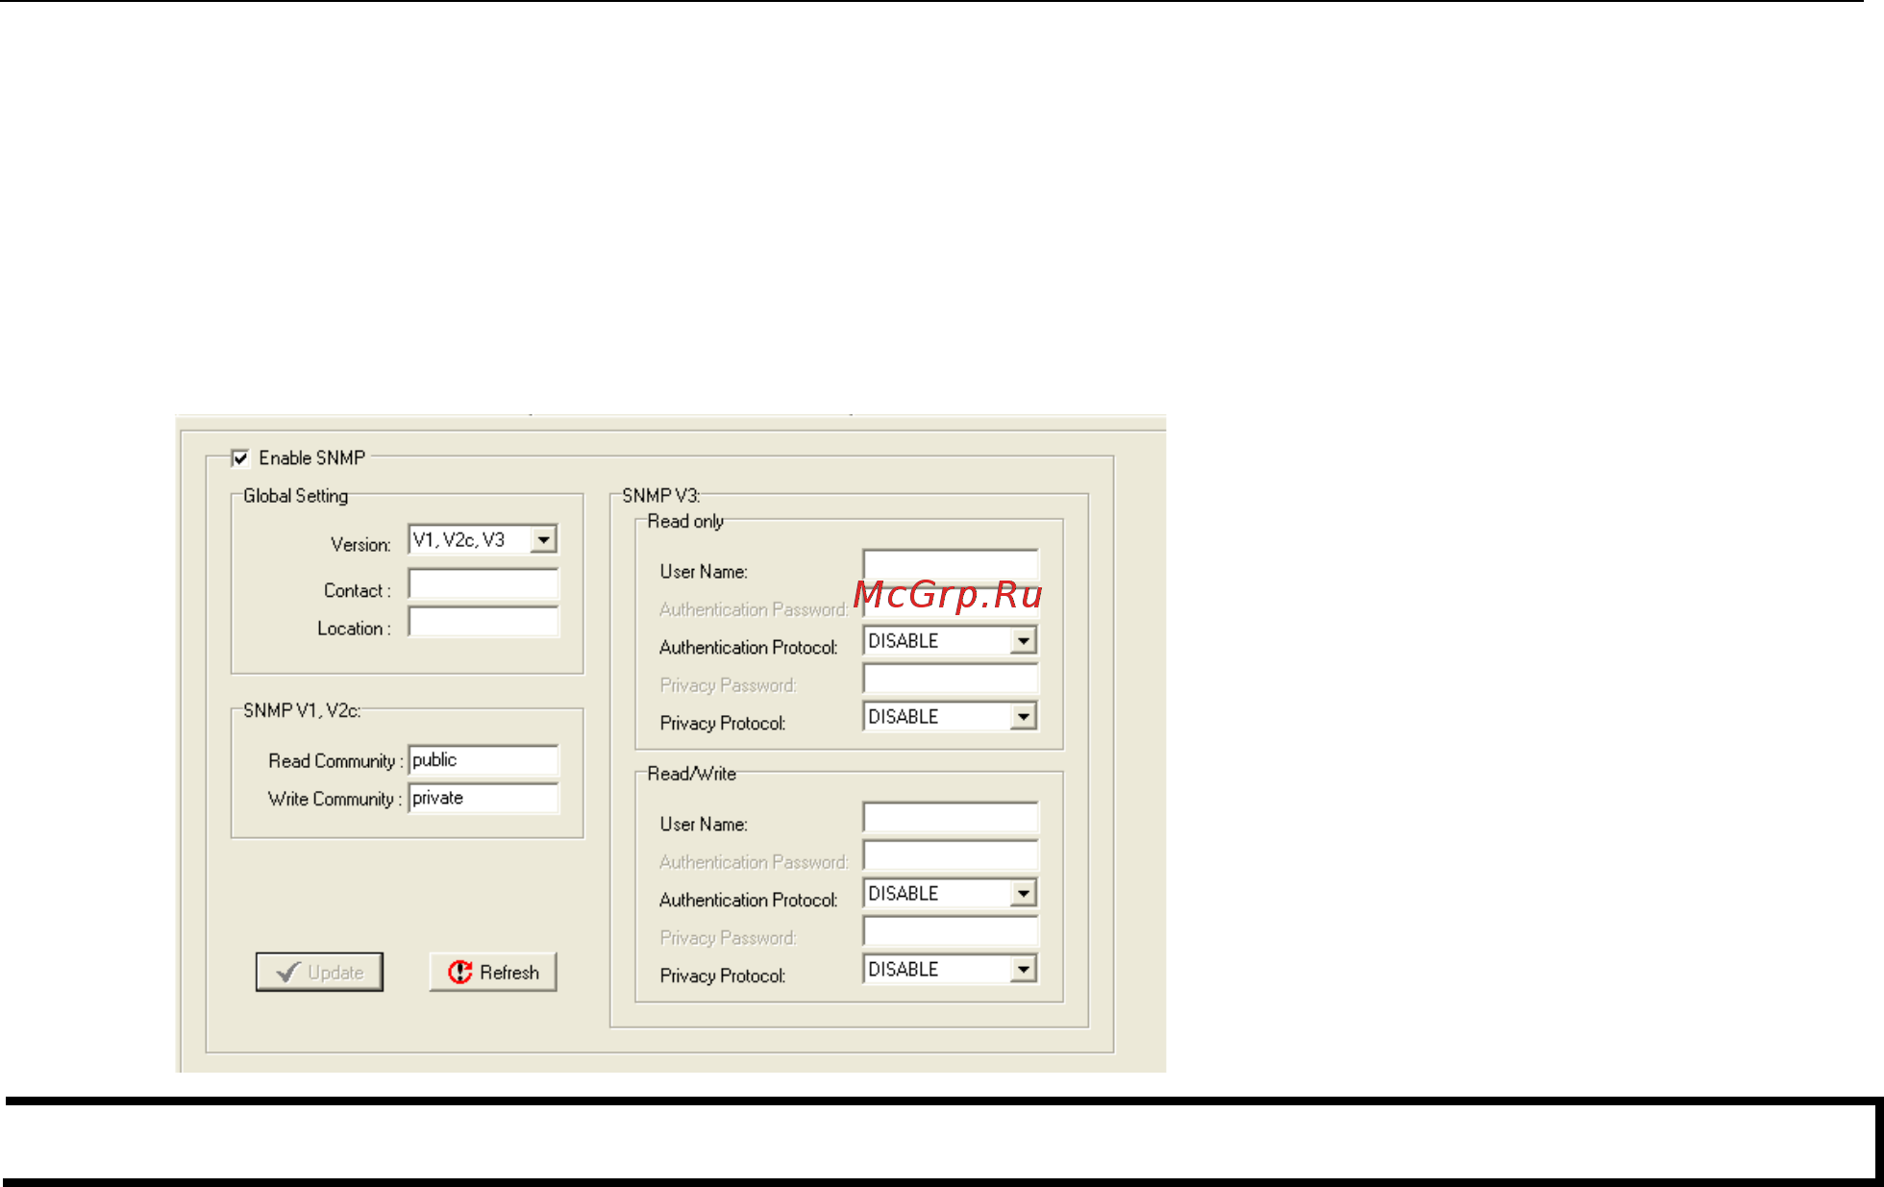Click the Read/Write Authentication Password field
The width and height of the screenshot is (1884, 1187).
tap(951, 855)
